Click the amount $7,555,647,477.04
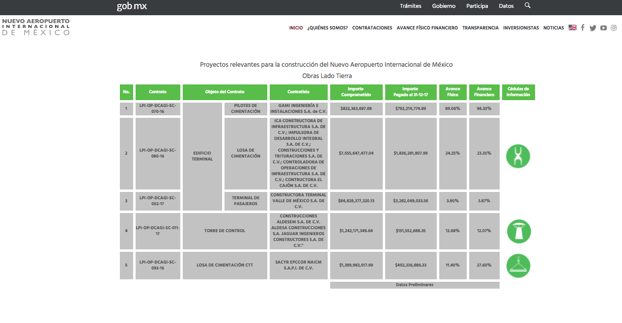622x323 pixels. [356, 153]
